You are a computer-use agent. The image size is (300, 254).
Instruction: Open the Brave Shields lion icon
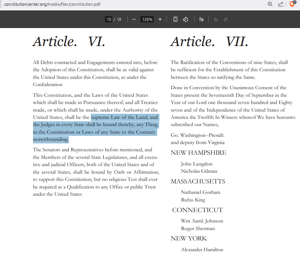click(x=292, y=4)
